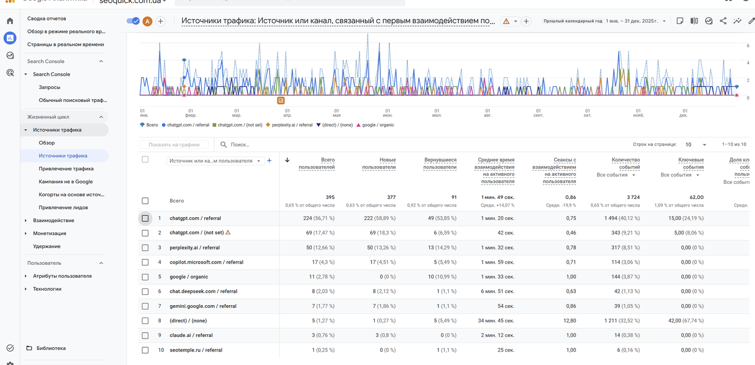
Task: Check the google / organic row
Action: pyautogui.click(x=145, y=277)
